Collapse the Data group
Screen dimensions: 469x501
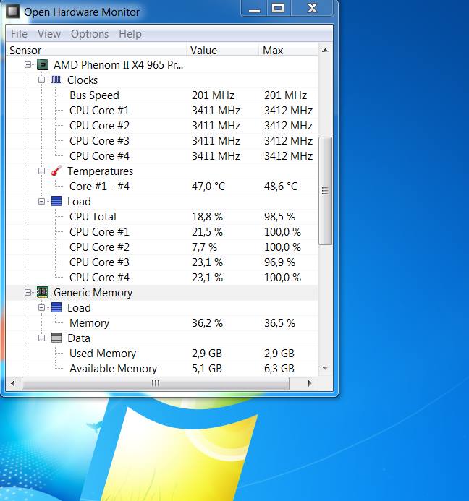click(x=41, y=338)
